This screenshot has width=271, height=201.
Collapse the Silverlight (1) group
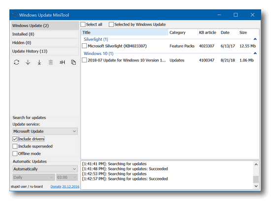click(255, 39)
